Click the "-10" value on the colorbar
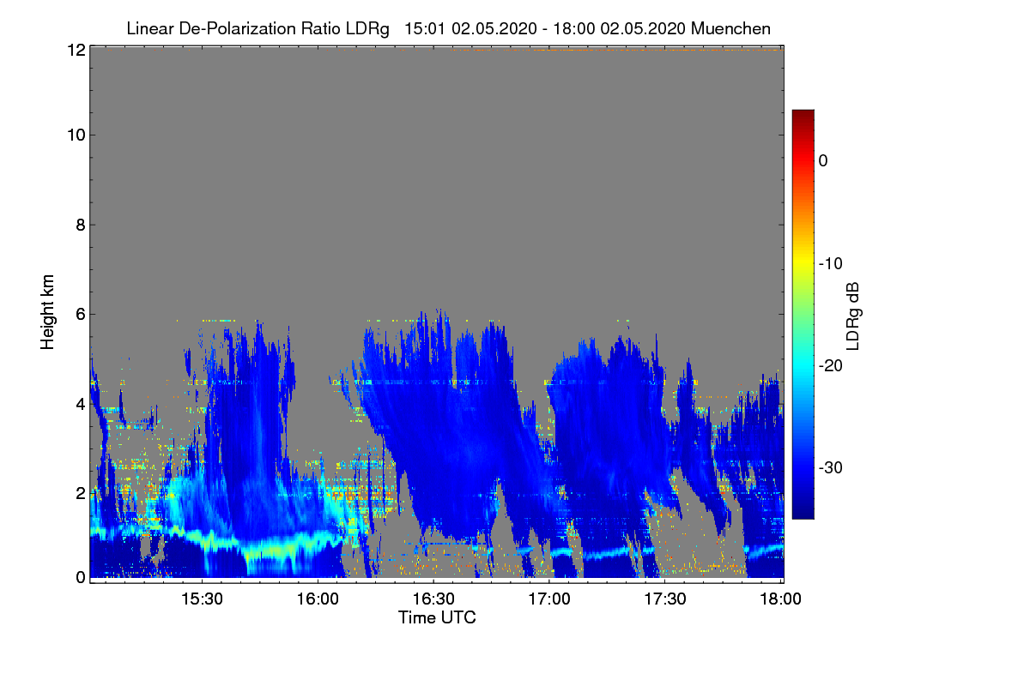Viewport: 1030px width, 686px height. point(831,263)
